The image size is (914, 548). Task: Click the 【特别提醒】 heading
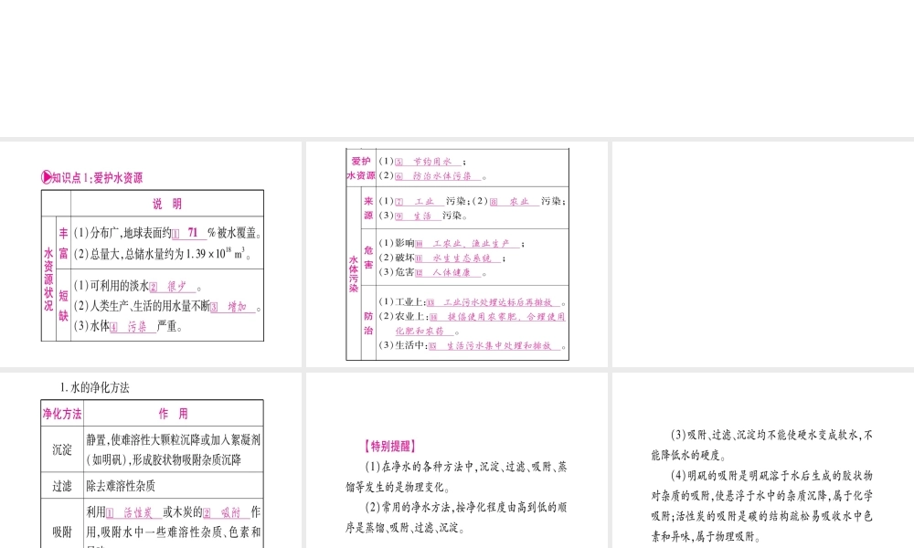389,447
